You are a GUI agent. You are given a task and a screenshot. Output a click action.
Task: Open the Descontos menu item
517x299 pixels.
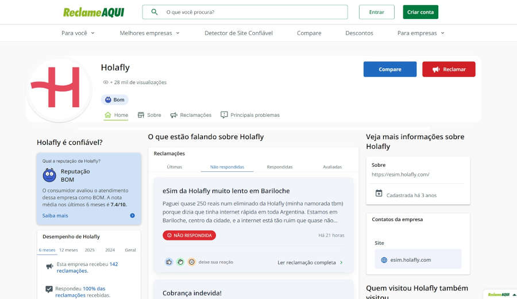(x=359, y=33)
